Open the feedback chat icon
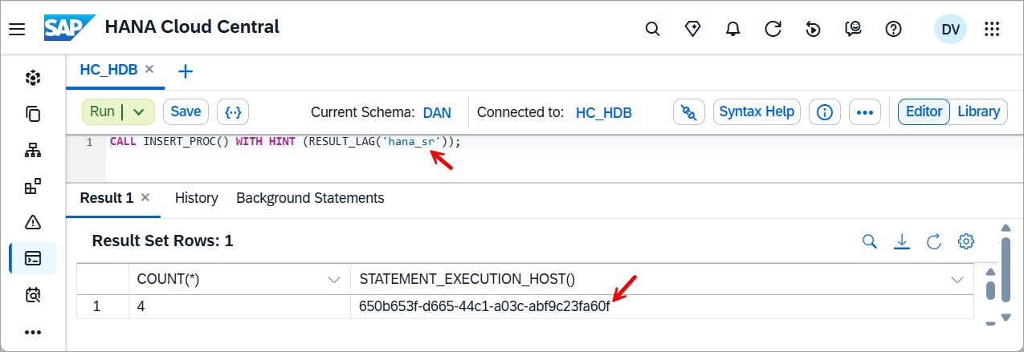 [853, 30]
